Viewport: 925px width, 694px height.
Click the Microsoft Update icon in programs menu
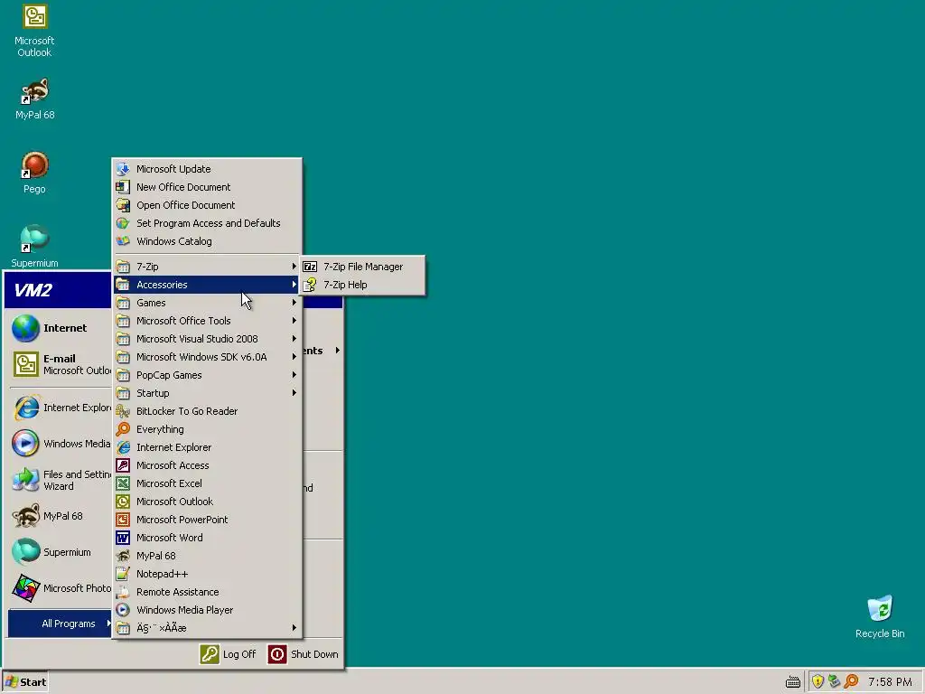pos(123,169)
